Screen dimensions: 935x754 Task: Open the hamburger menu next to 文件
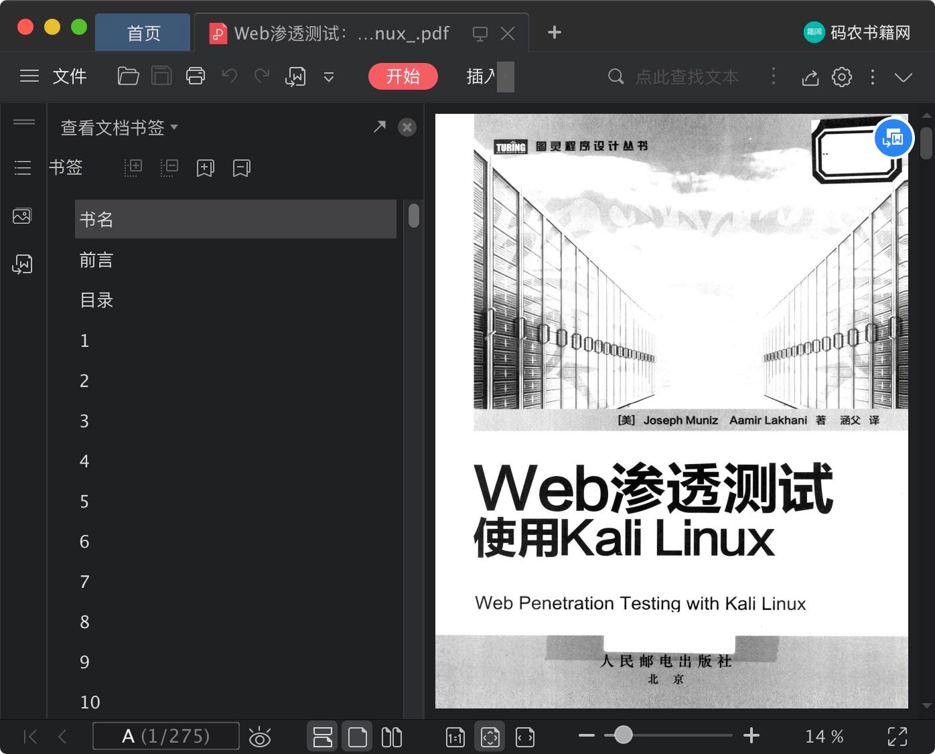[29, 76]
